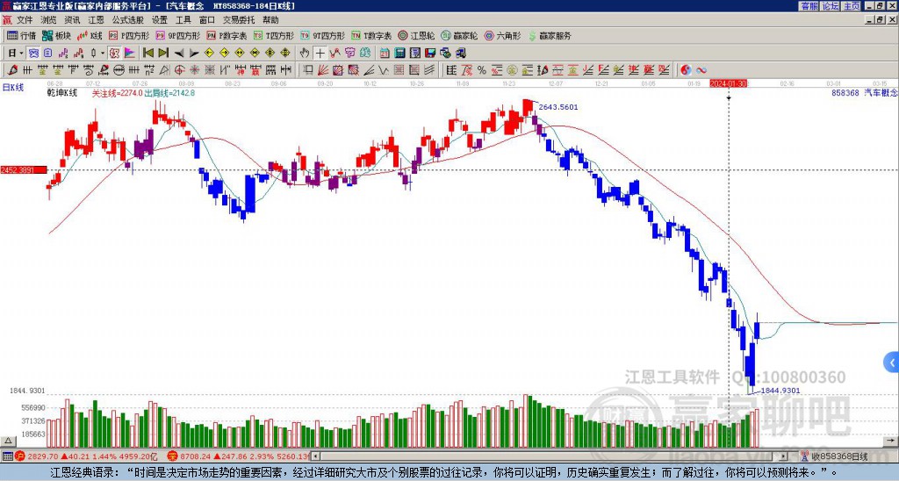Click the 2024-01-30 date marker
This screenshot has height=481, width=899.
click(x=727, y=83)
